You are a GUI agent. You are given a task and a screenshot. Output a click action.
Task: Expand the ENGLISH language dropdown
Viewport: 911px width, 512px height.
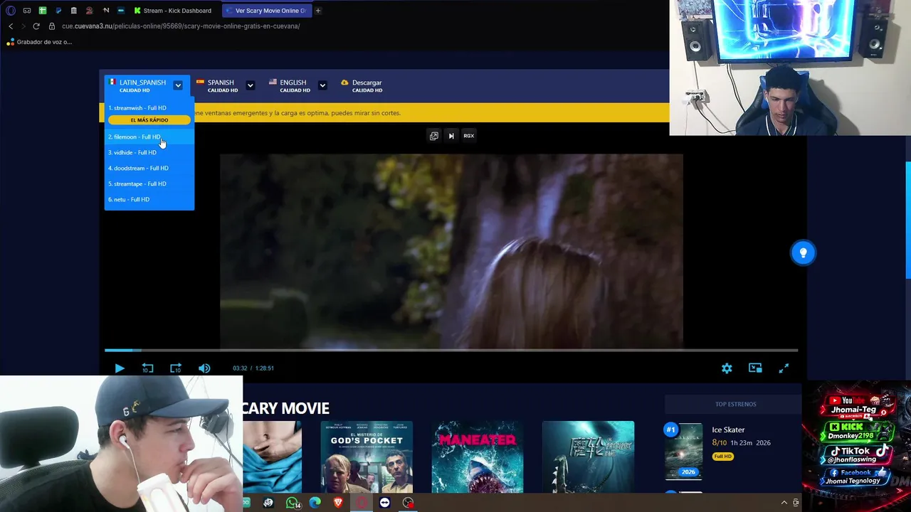(x=322, y=85)
